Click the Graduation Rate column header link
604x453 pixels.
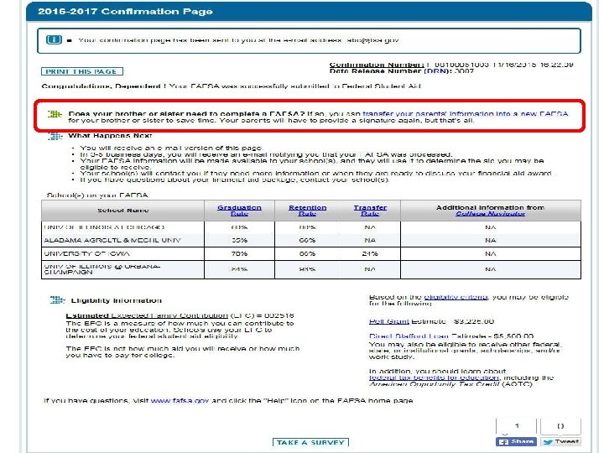pyautogui.click(x=239, y=211)
